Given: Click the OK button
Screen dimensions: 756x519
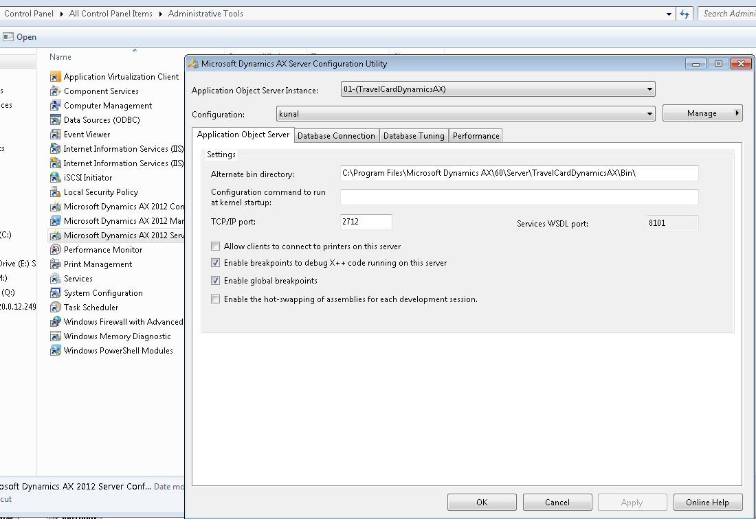Looking at the screenshot, I should coord(481,502).
